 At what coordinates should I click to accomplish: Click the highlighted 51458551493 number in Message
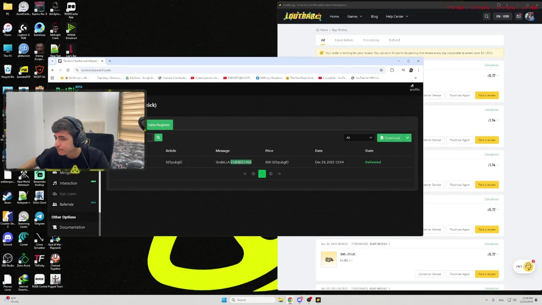[241, 162]
